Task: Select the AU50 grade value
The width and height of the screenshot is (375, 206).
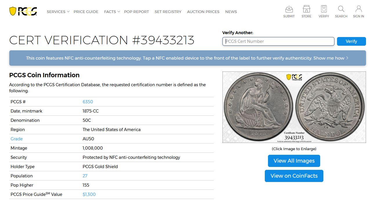Action: pyautogui.click(x=88, y=139)
